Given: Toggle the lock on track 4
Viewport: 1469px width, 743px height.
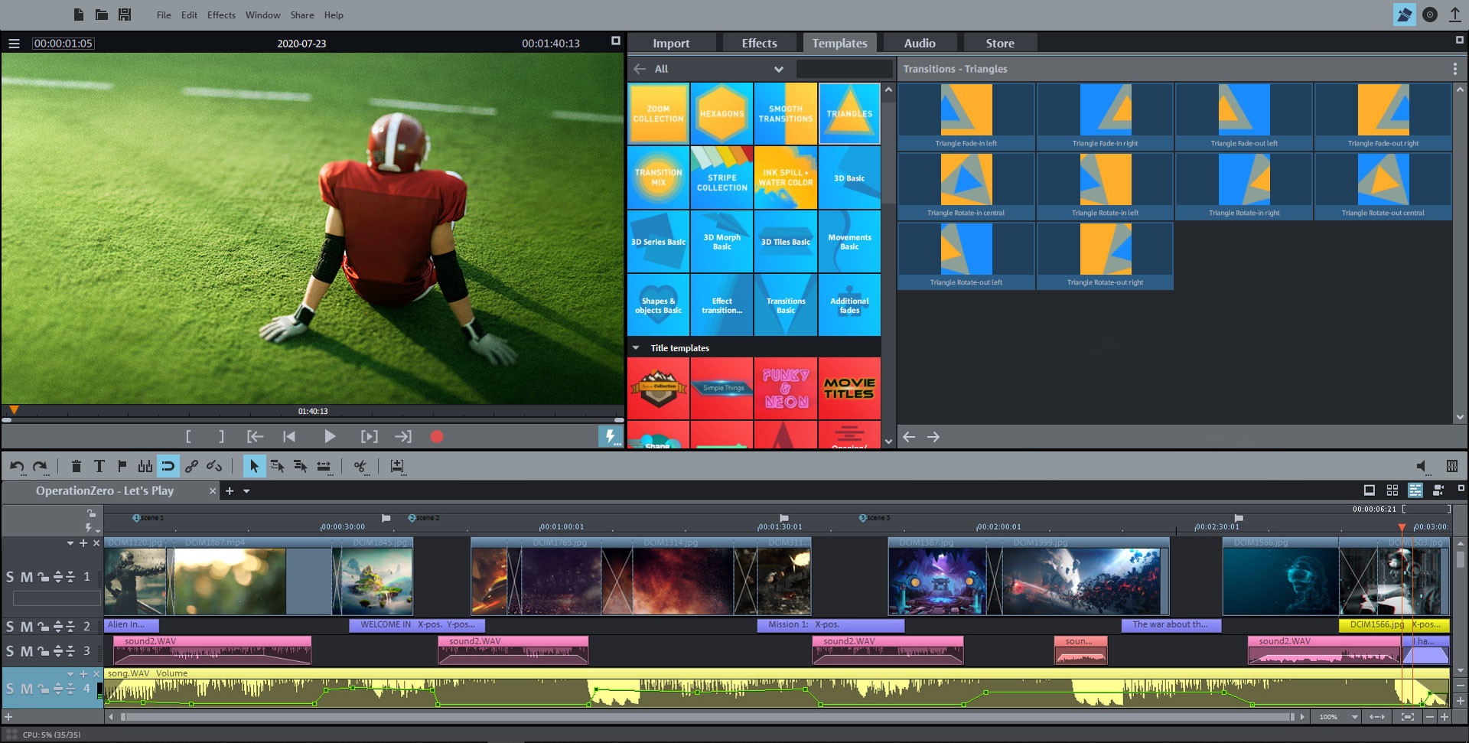Looking at the screenshot, I should point(44,689).
